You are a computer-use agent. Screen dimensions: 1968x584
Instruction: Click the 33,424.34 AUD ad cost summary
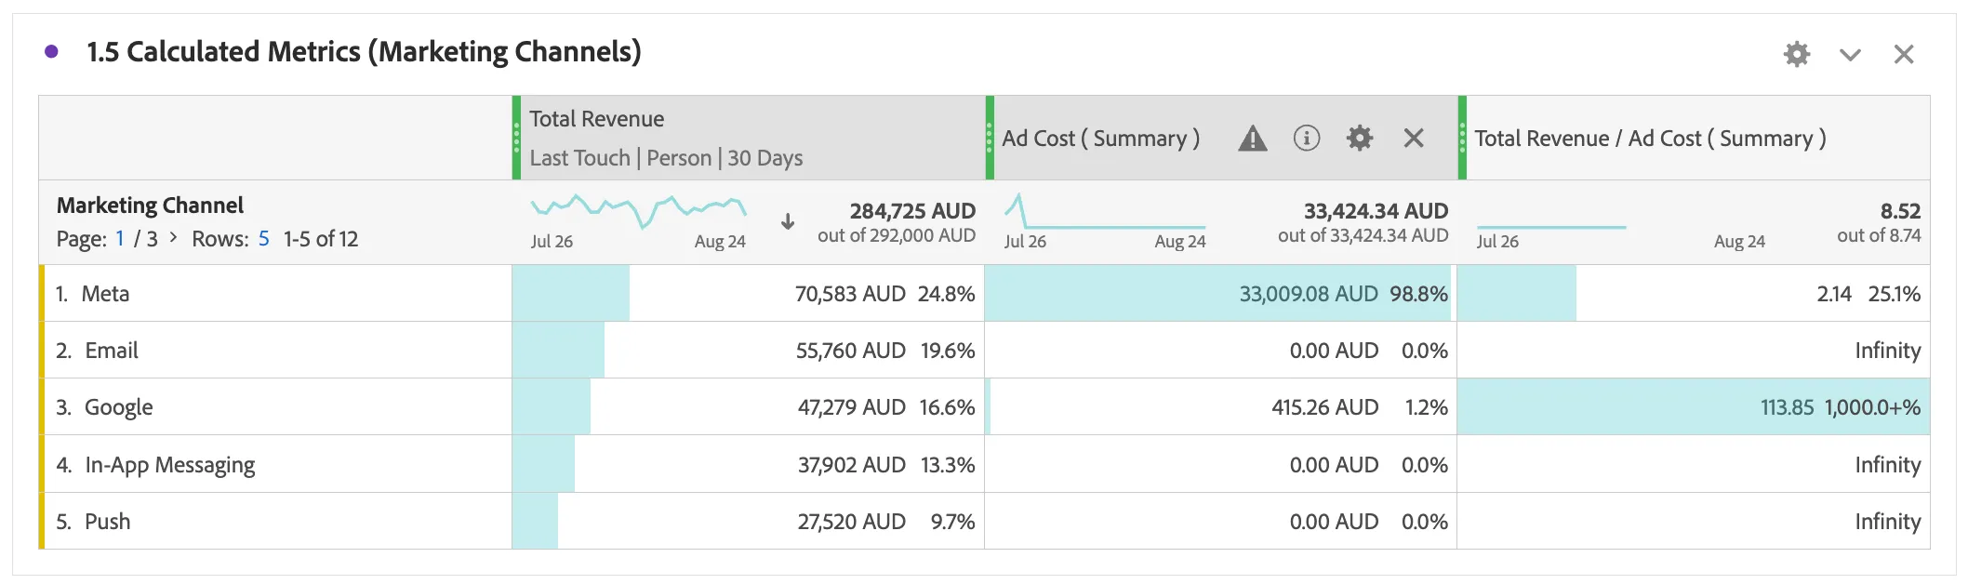click(x=1376, y=211)
